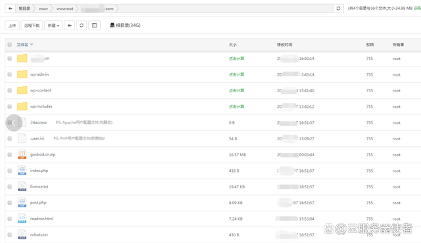This screenshot has width=421, height=243.
Task: Click the .user.ini file icon
Action: pyautogui.click(x=22, y=138)
